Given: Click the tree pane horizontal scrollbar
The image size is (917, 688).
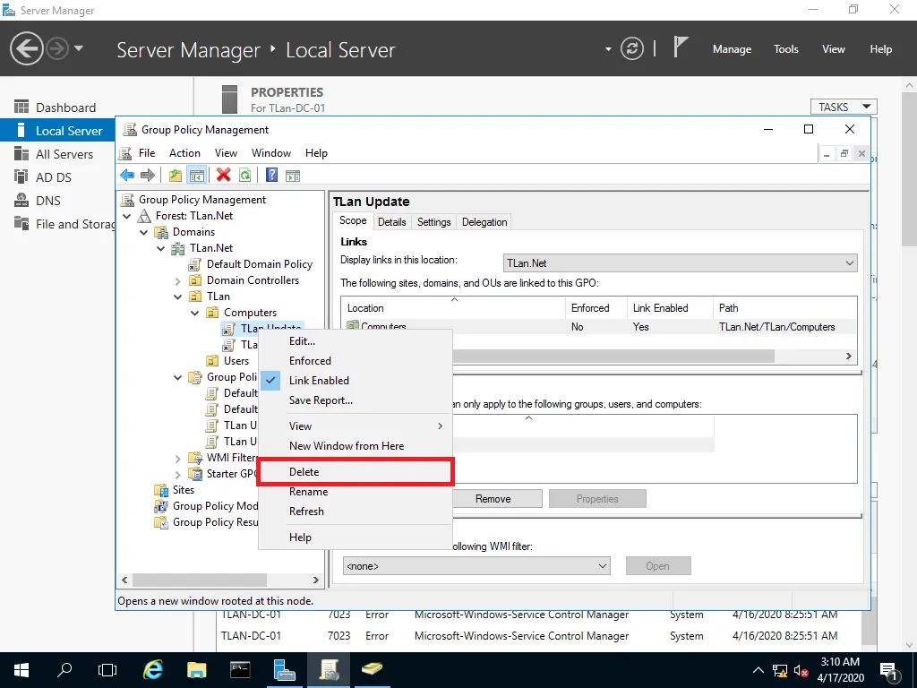Looking at the screenshot, I should point(200,580).
